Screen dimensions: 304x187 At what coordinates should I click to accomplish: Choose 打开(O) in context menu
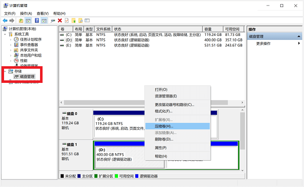[178, 89]
